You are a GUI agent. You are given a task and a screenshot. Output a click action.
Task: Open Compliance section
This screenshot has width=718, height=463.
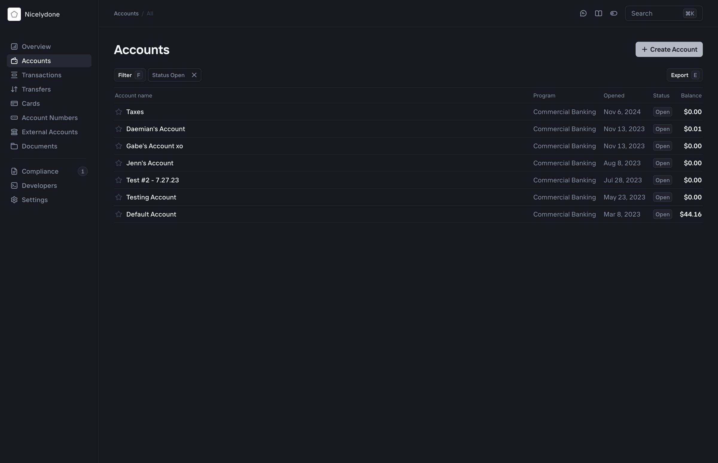49,171
